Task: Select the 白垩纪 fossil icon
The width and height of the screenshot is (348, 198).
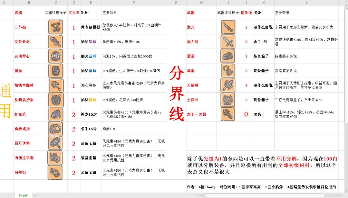Action: 55,173
